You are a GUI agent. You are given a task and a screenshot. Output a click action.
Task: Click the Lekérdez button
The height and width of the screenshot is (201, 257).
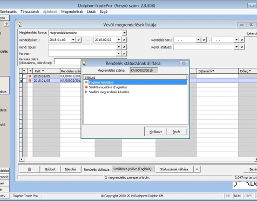[251, 33]
